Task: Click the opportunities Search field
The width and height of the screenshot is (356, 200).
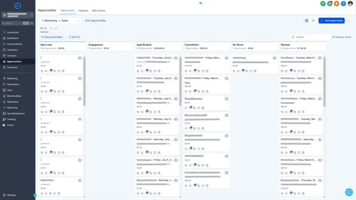Action: point(311,37)
